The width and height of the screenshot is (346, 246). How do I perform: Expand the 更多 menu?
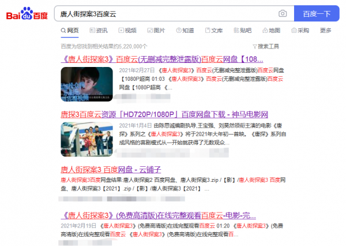point(326,30)
